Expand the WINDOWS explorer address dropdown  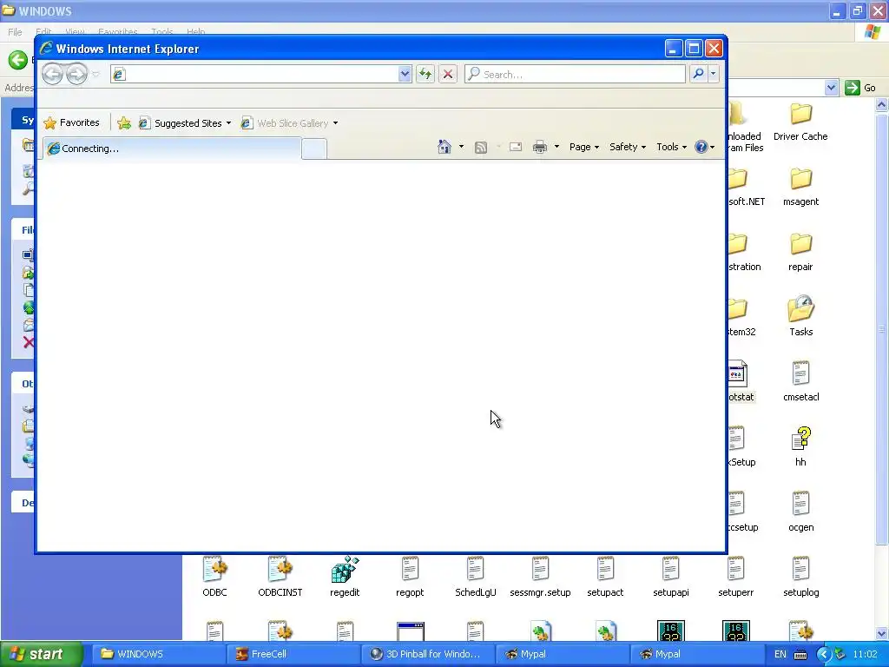pyautogui.click(x=831, y=88)
